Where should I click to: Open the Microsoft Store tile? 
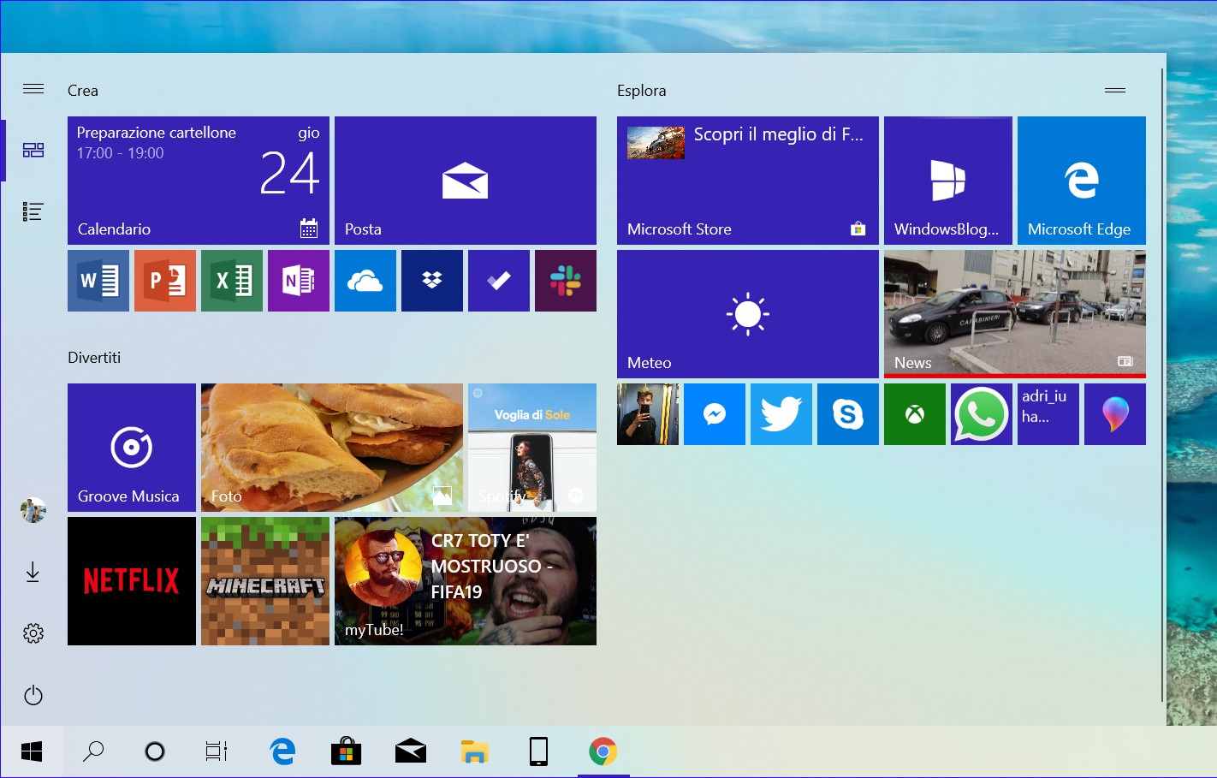click(x=748, y=181)
